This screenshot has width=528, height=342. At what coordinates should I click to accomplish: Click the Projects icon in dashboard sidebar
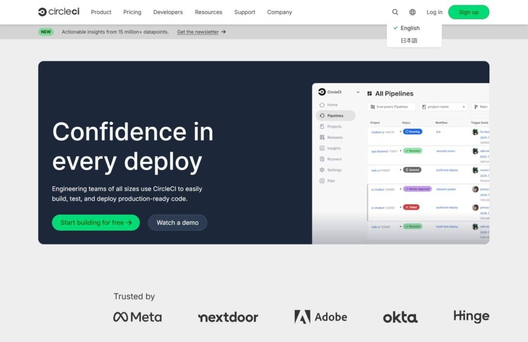click(x=322, y=126)
